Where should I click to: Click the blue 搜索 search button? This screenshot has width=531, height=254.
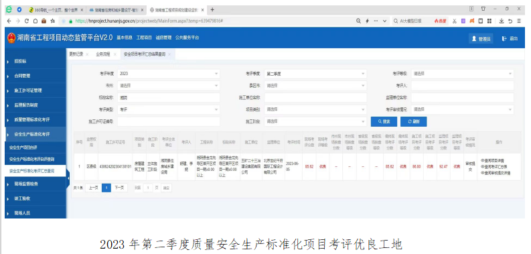point(384,121)
